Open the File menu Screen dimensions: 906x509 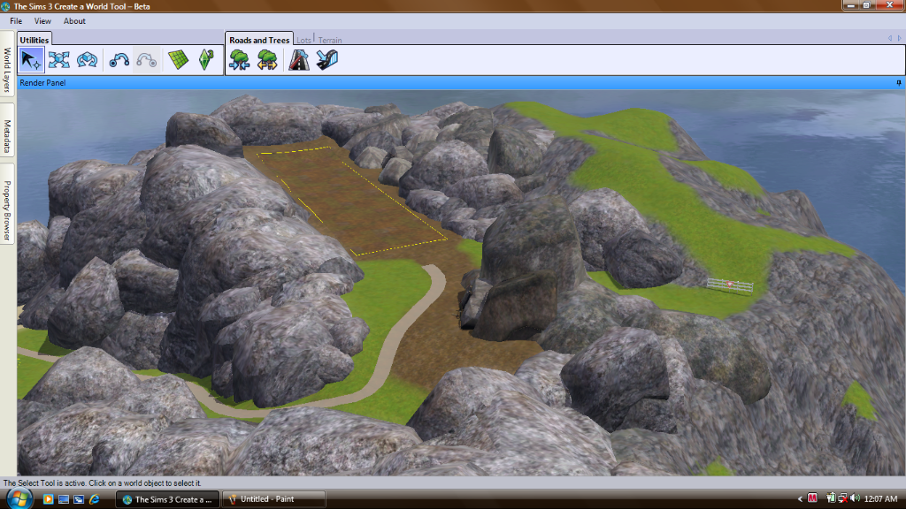[16, 21]
